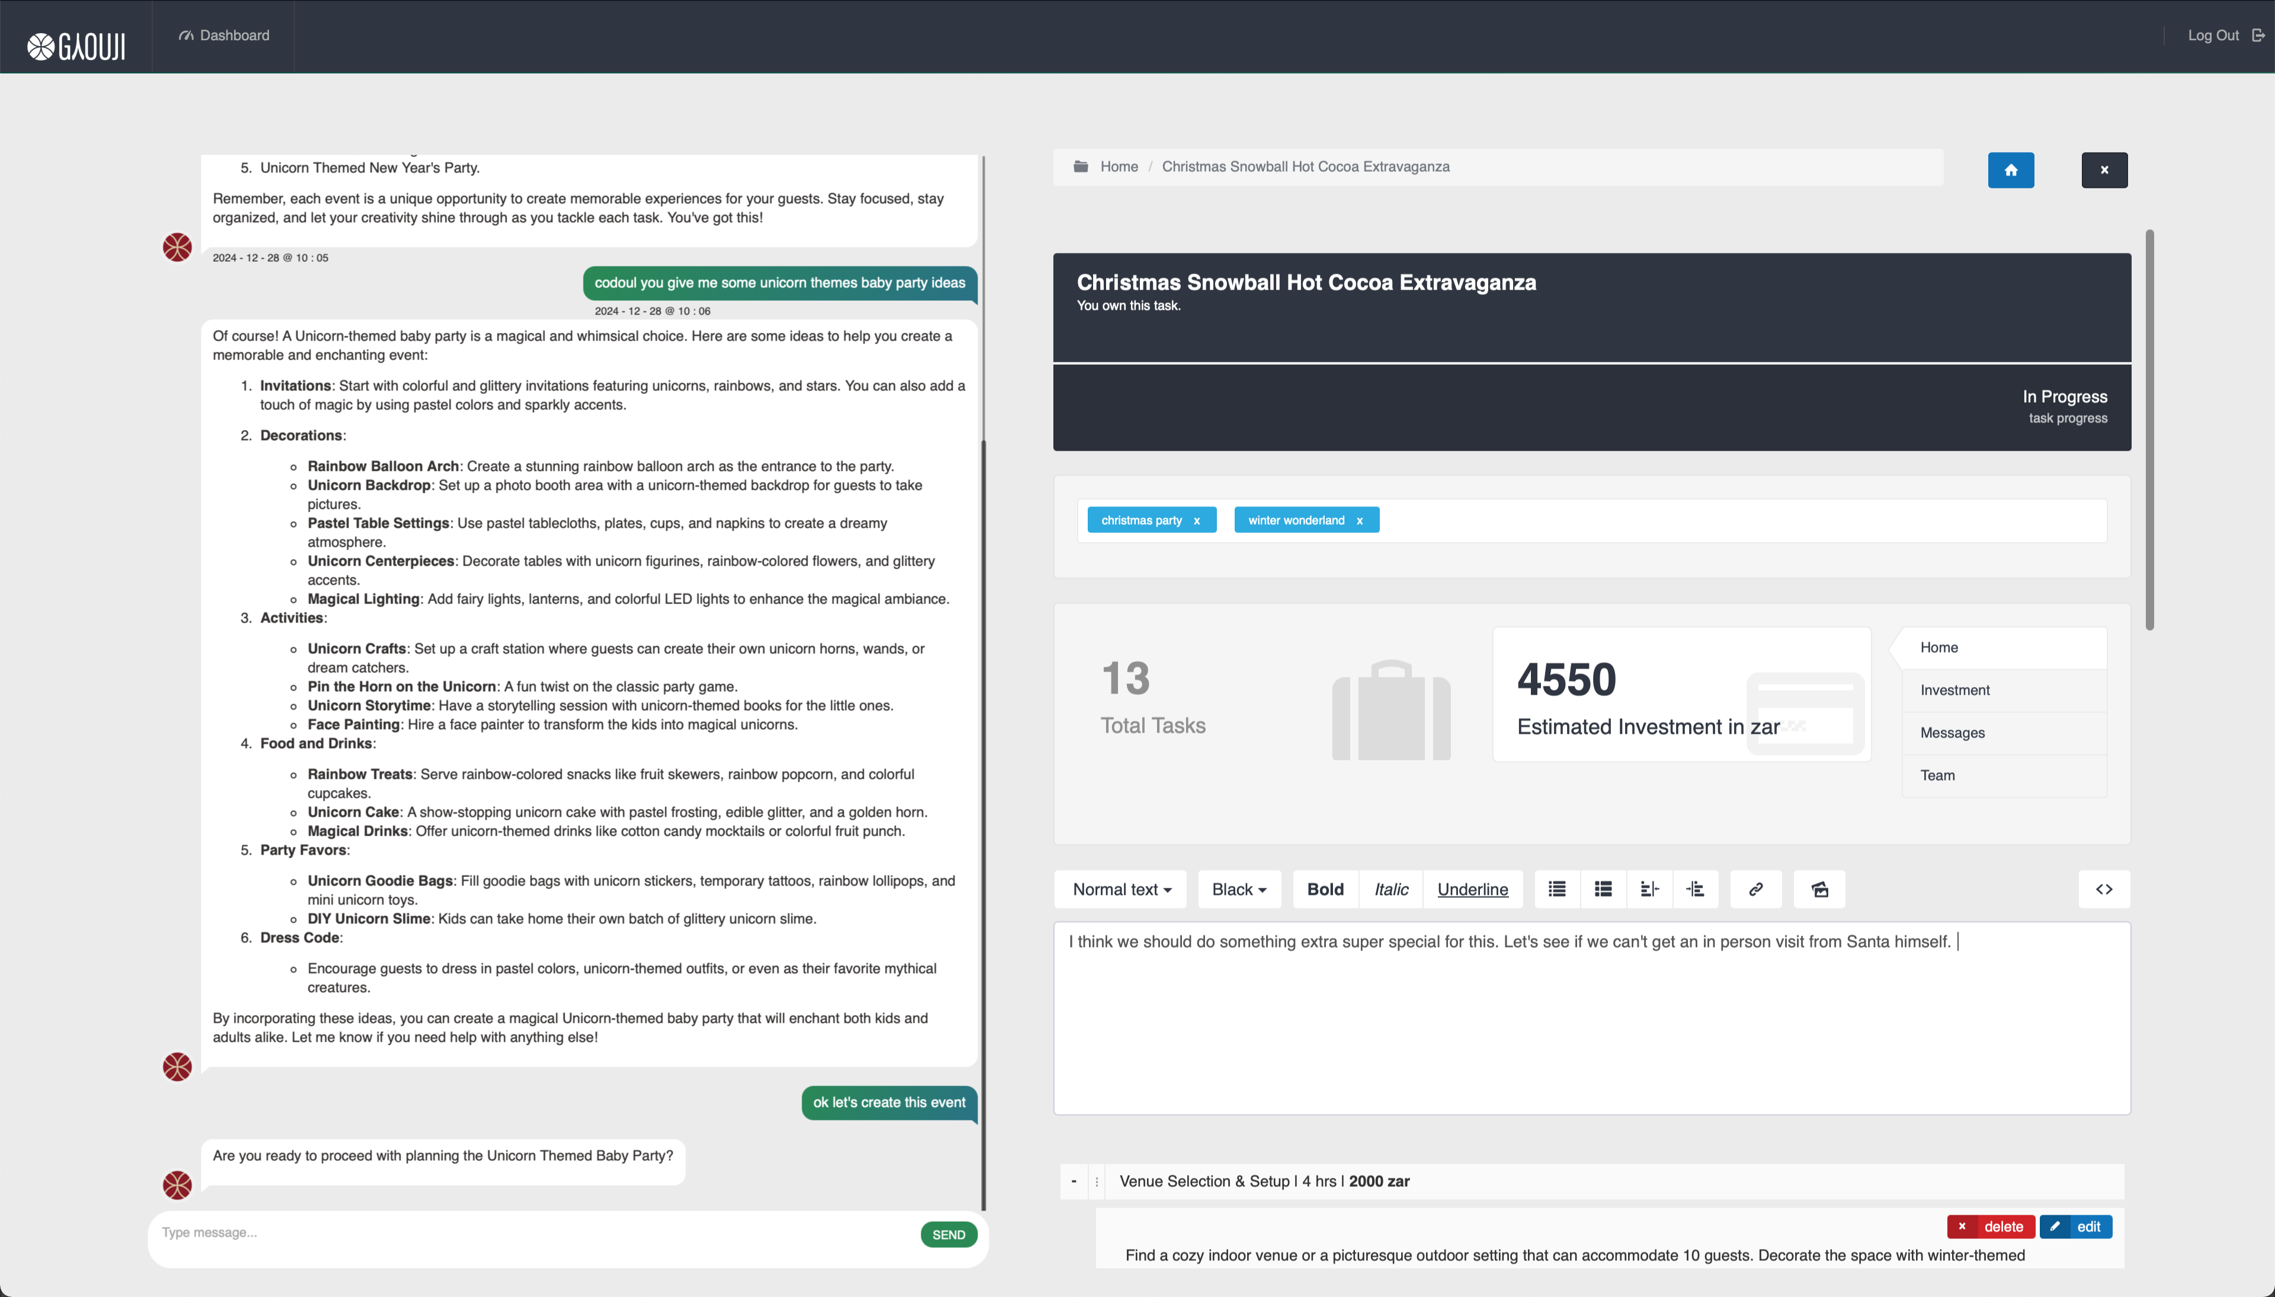Click the Gaouji logo
The height and width of the screenshot is (1297, 2275).
pyautogui.click(x=76, y=46)
